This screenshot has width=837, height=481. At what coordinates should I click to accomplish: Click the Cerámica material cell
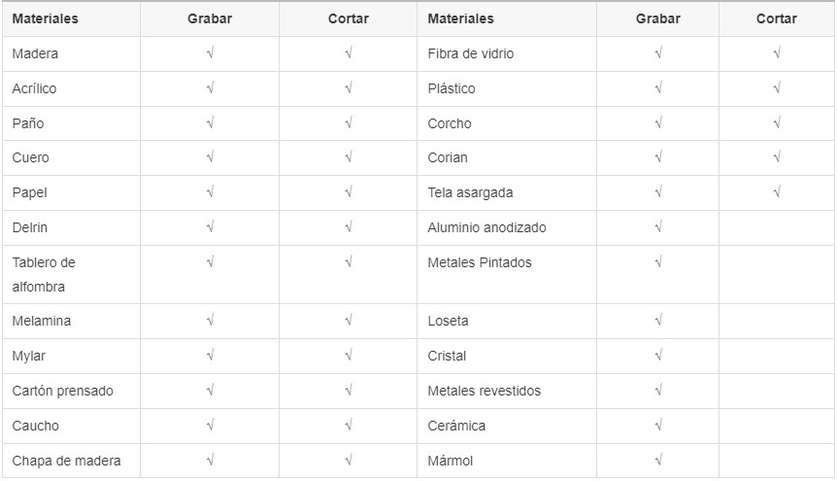click(507, 426)
